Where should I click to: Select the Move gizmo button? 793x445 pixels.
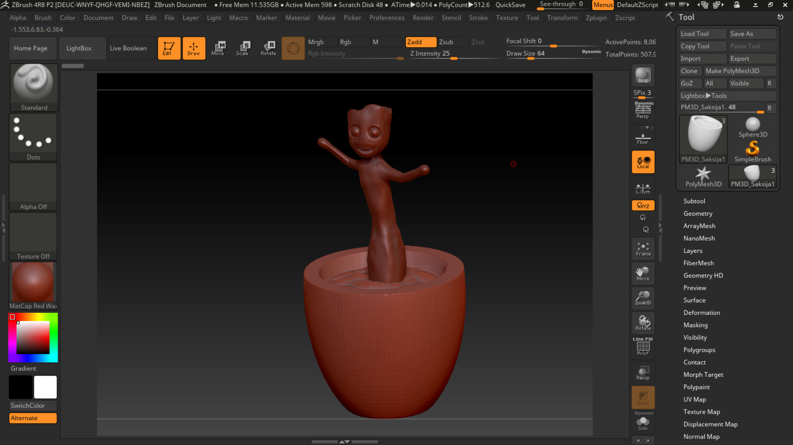tap(218, 48)
